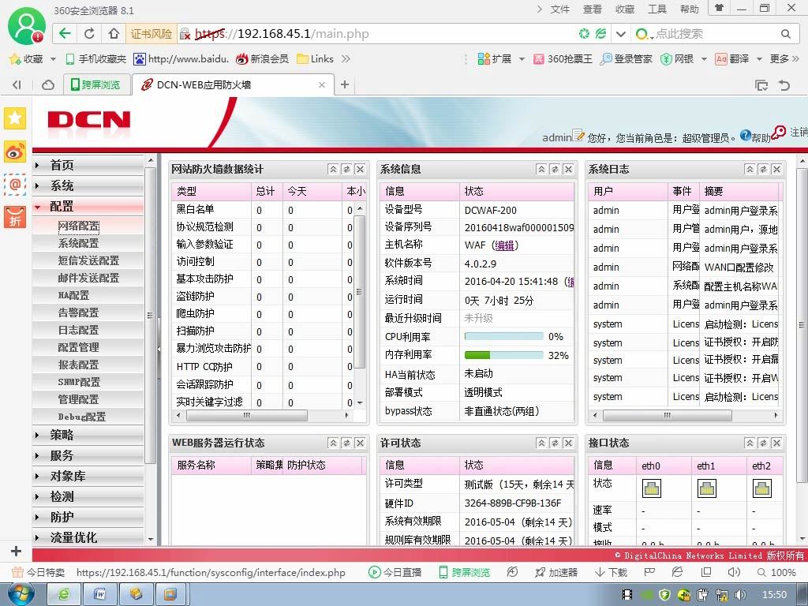Click the 内存利用率 progress bar
The height and width of the screenshot is (606, 808).
coord(504,355)
